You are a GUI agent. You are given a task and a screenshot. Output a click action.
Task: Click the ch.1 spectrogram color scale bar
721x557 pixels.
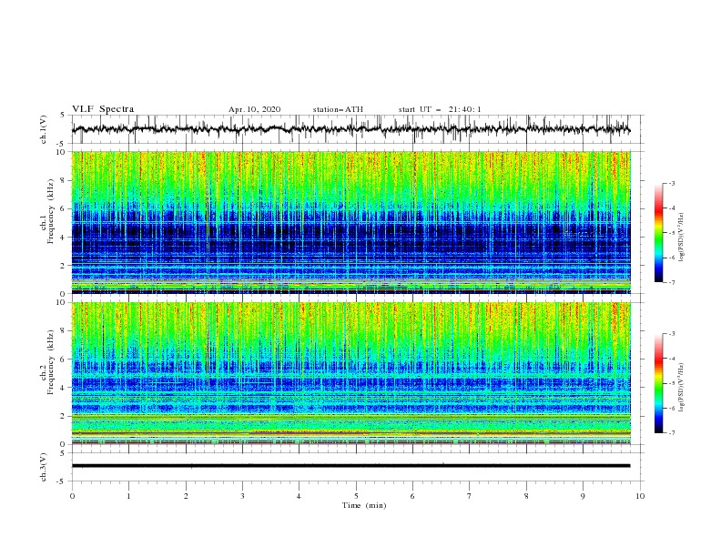pos(658,232)
